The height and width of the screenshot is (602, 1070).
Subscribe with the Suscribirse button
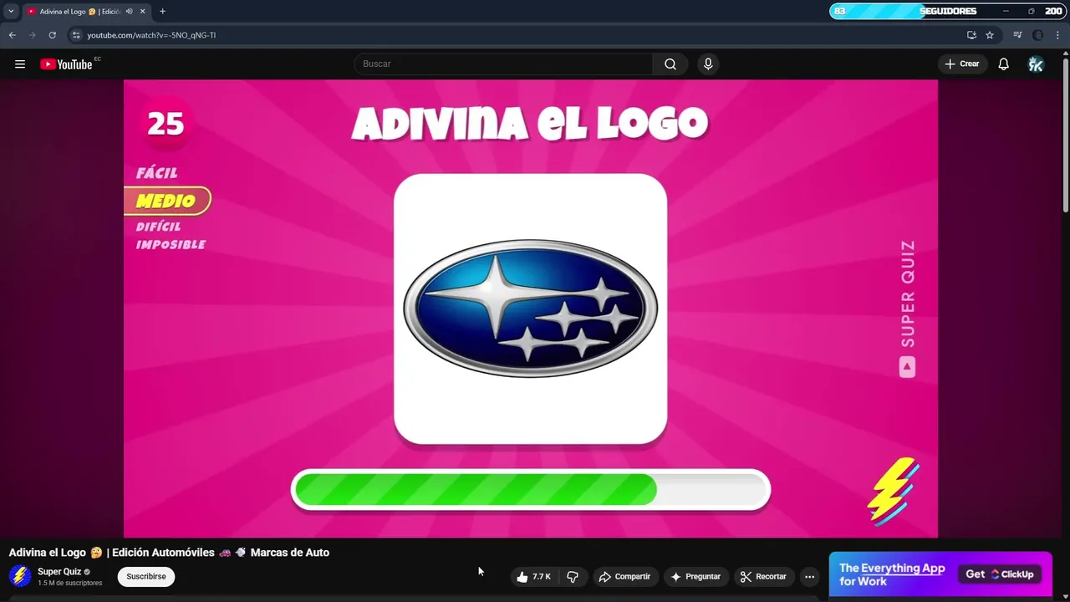click(146, 577)
